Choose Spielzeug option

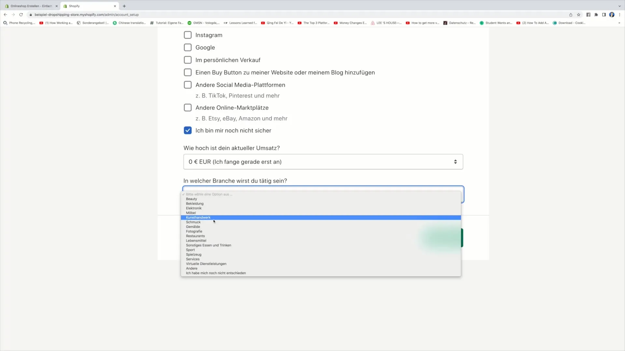tap(321, 254)
